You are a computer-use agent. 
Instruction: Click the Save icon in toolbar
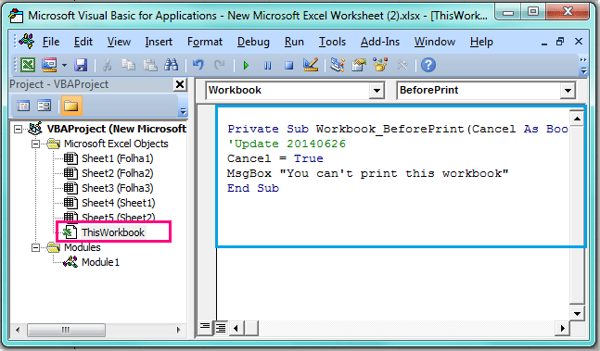tap(81, 65)
